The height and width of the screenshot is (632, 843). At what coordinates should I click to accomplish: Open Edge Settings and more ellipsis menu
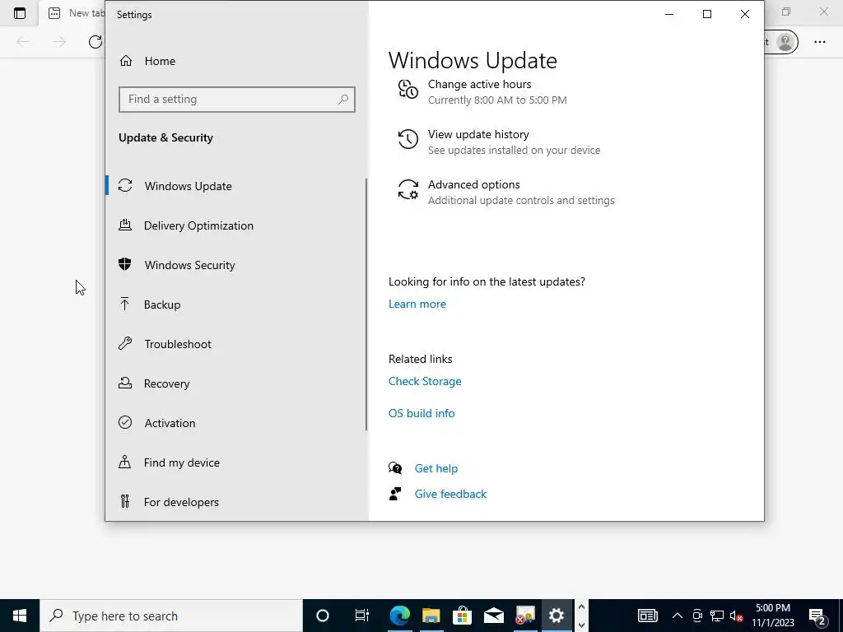coord(819,41)
